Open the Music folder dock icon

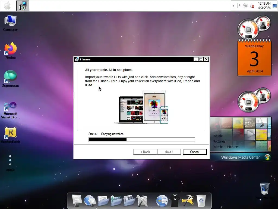point(116,201)
